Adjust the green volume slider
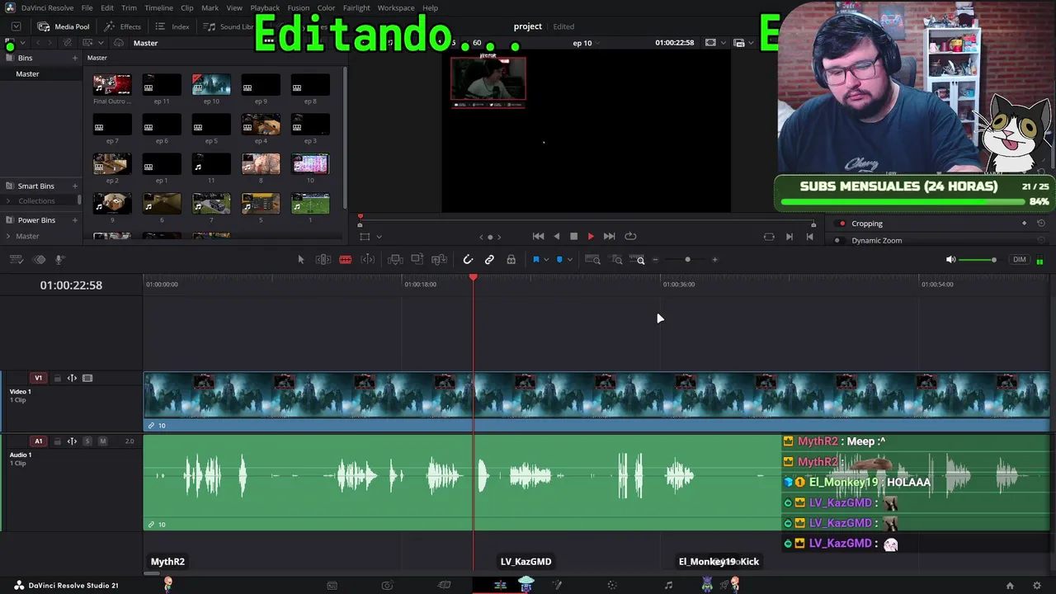The width and height of the screenshot is (1056, 594). [x=978, y=260]
